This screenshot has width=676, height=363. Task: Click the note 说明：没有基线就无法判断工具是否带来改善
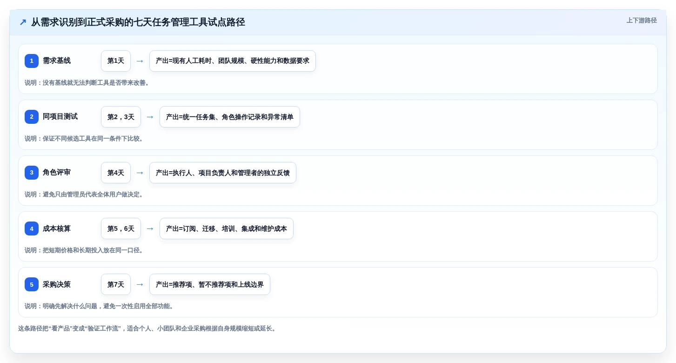[88, 83]
